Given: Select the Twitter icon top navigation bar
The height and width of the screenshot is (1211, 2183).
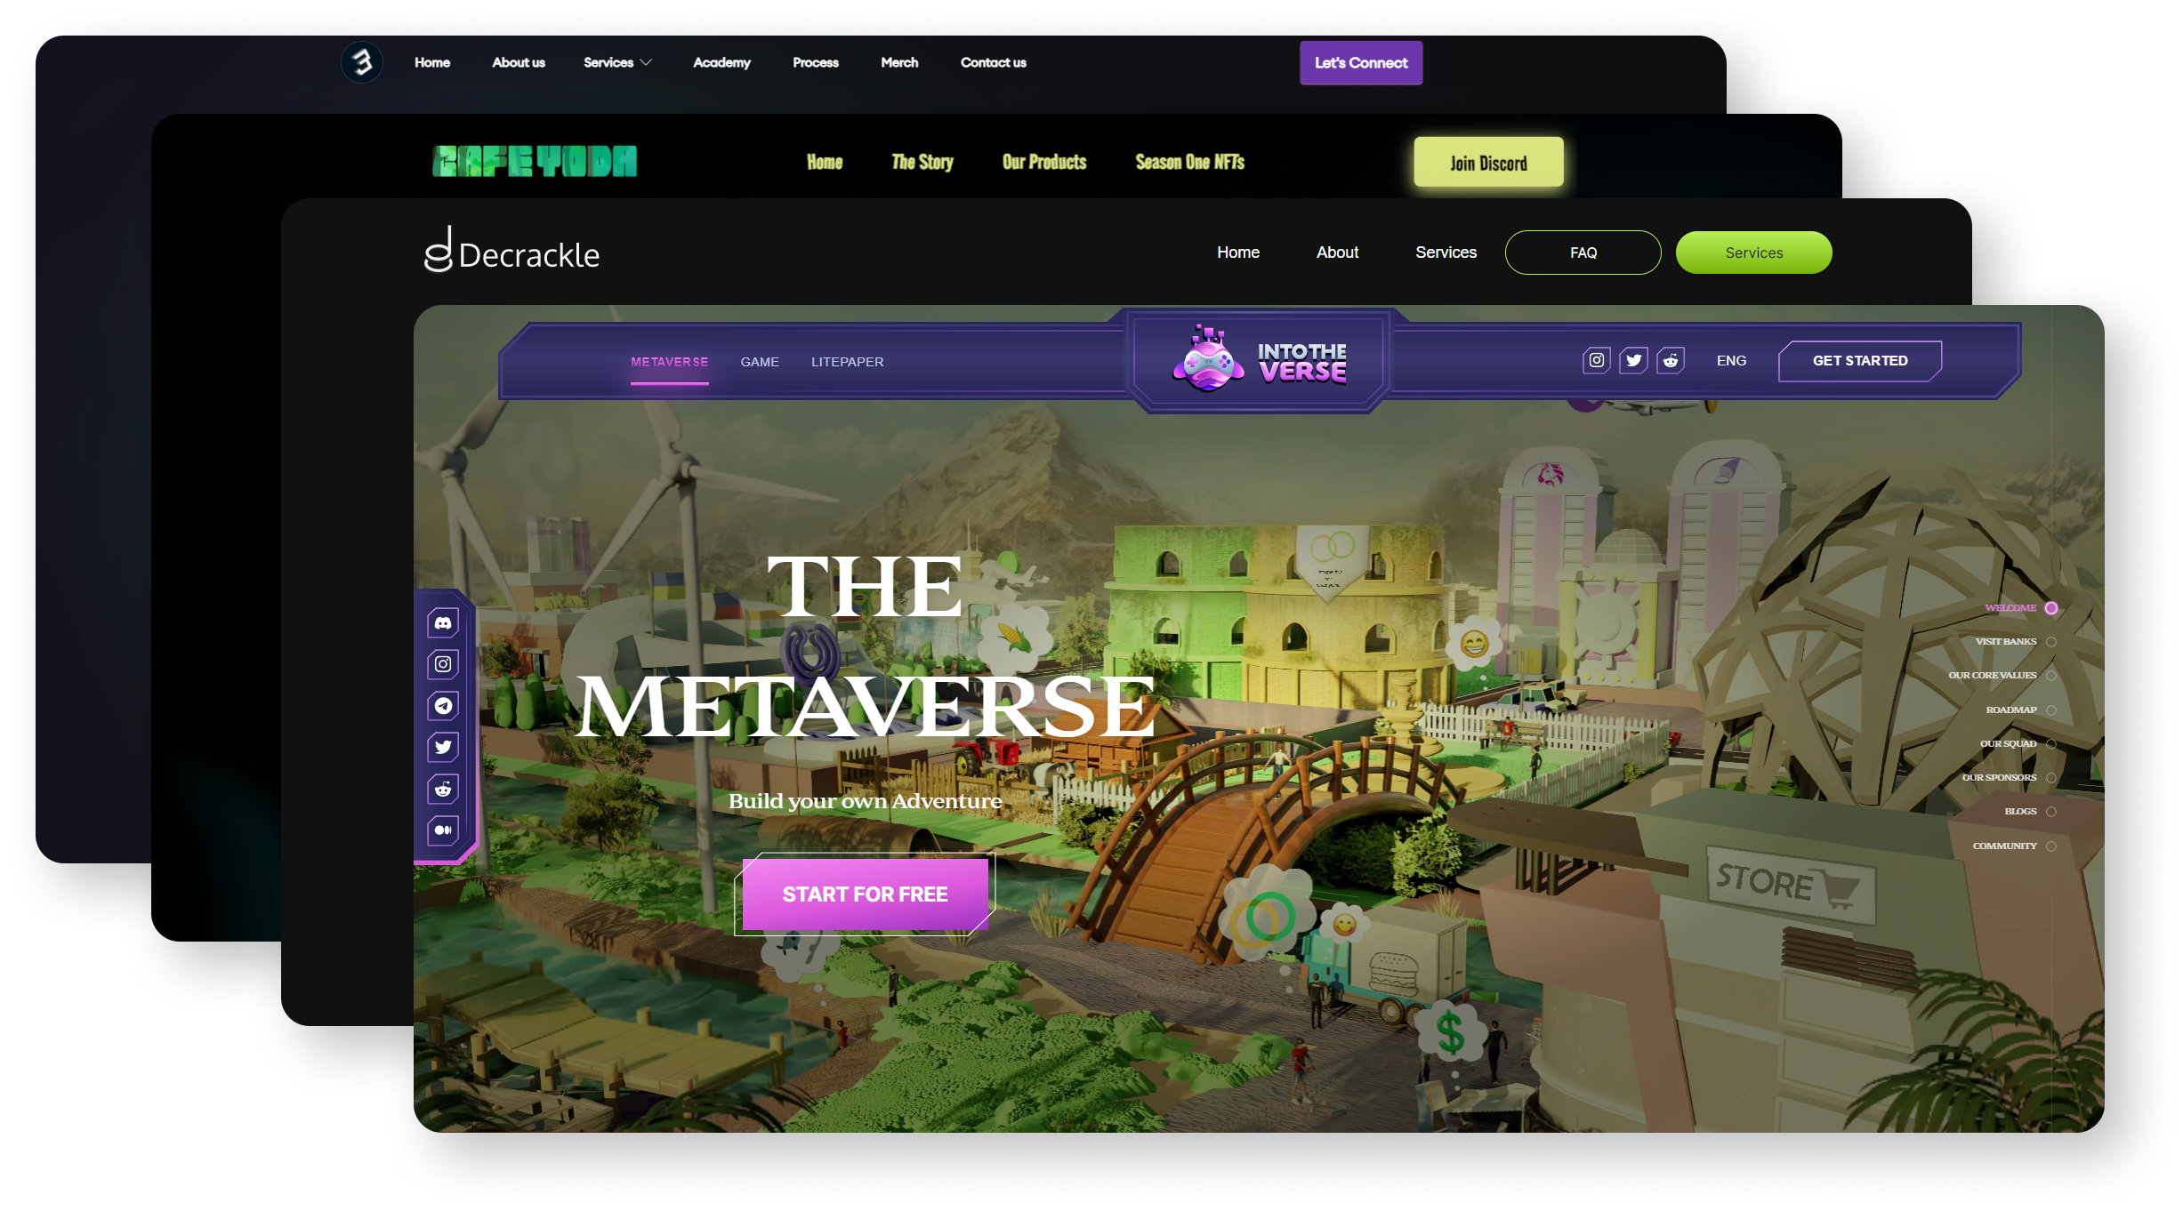Looking at the screenshot, I should pos(1632,361).
